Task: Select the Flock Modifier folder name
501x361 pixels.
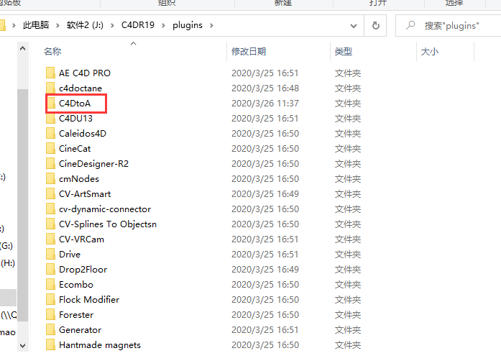Action: pos(89,299)
